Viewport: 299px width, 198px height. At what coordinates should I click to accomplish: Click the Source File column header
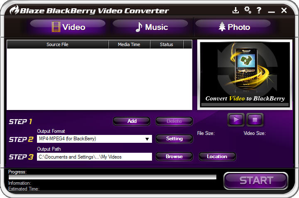point(57,44)
